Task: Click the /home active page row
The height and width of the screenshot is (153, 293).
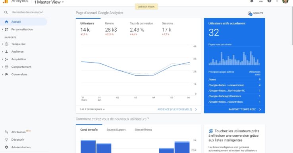Action: (234, 80)
